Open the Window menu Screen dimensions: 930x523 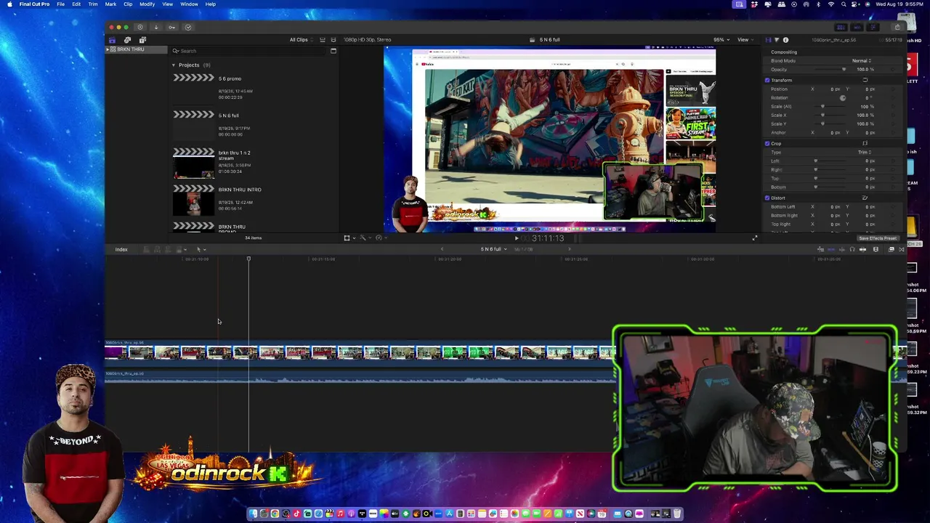pos(189,4)
